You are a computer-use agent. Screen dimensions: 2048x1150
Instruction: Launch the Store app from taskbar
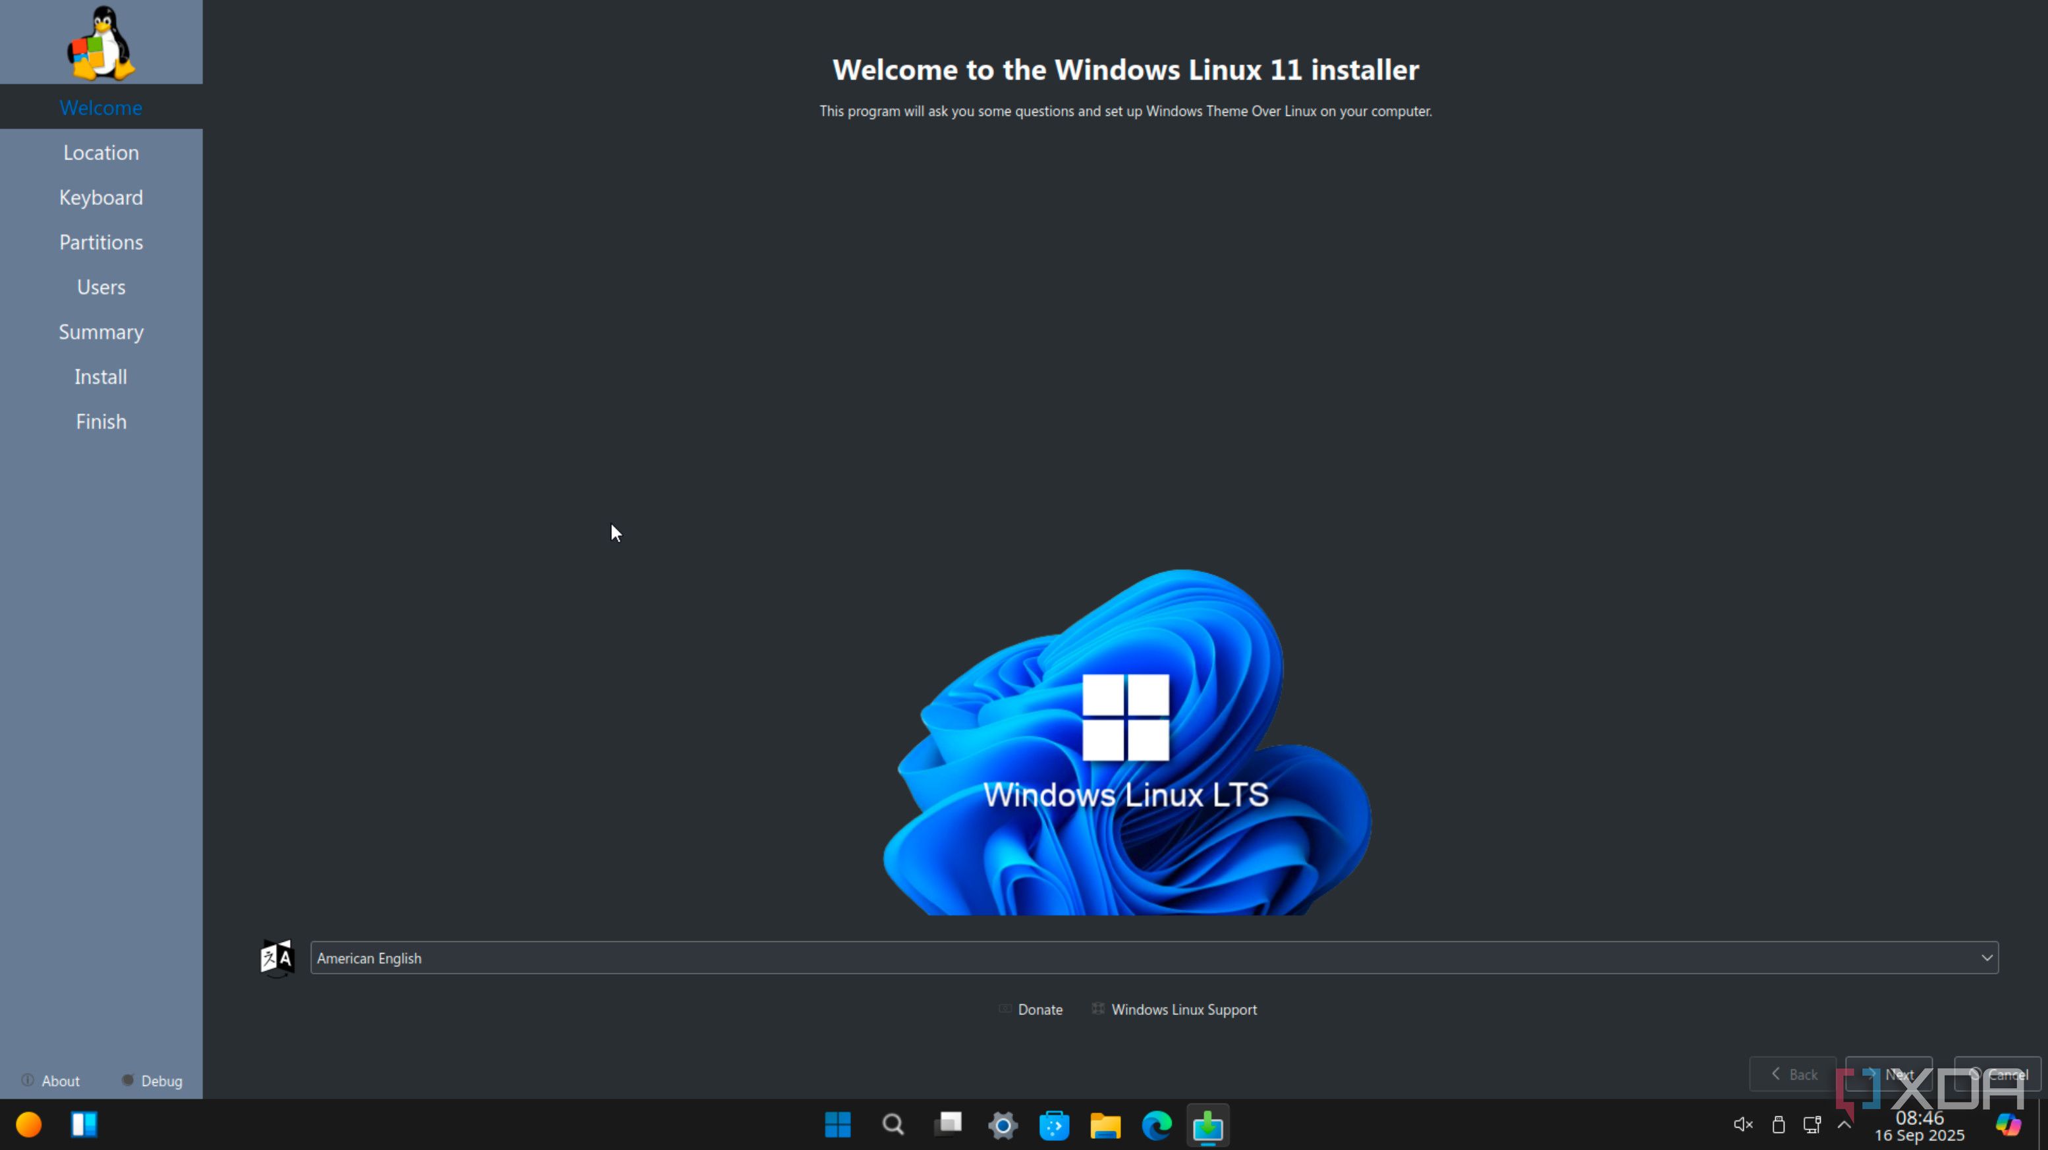1054,1124
